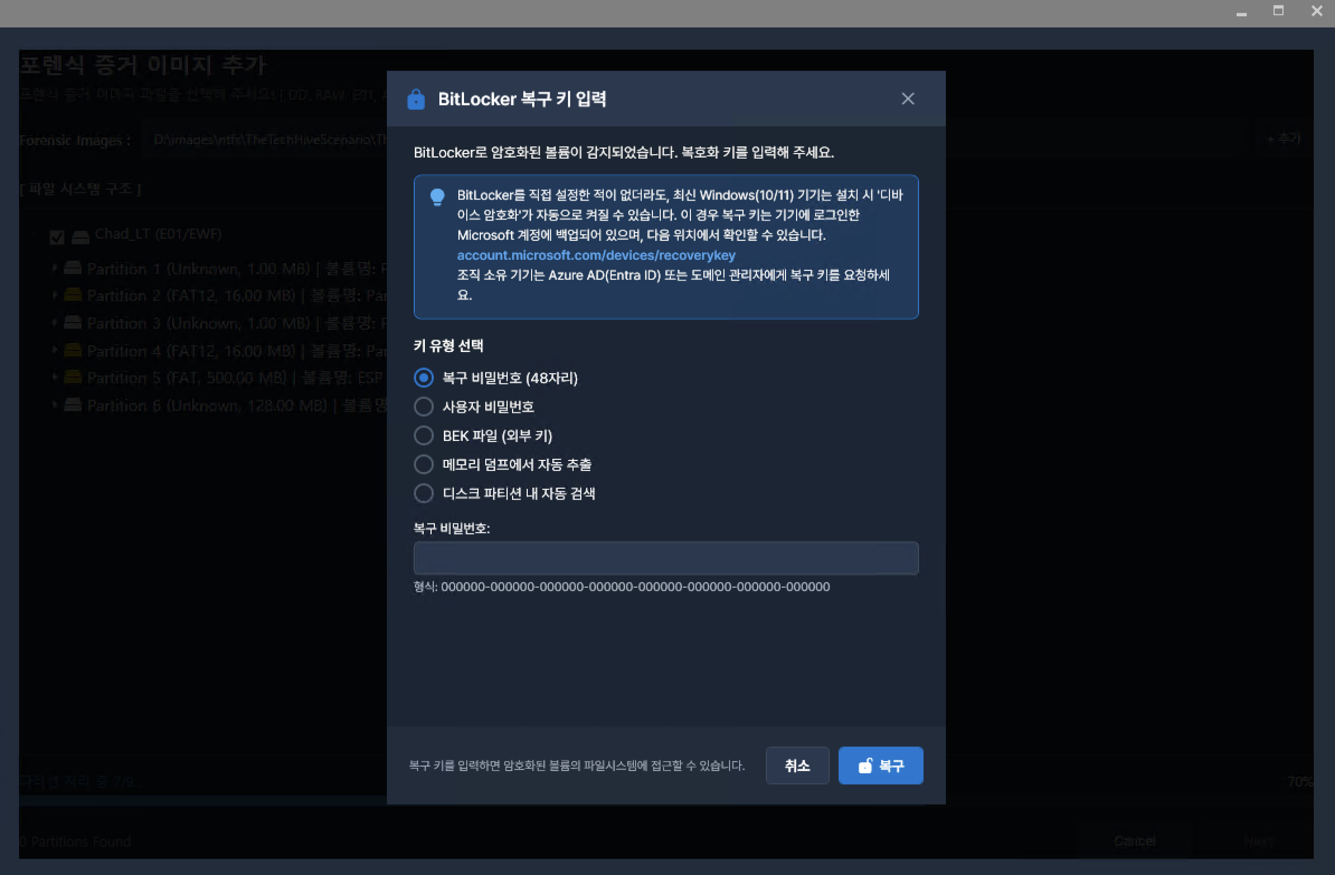Select 사용자 비밀번호 radio option

(x=424, y=406)
